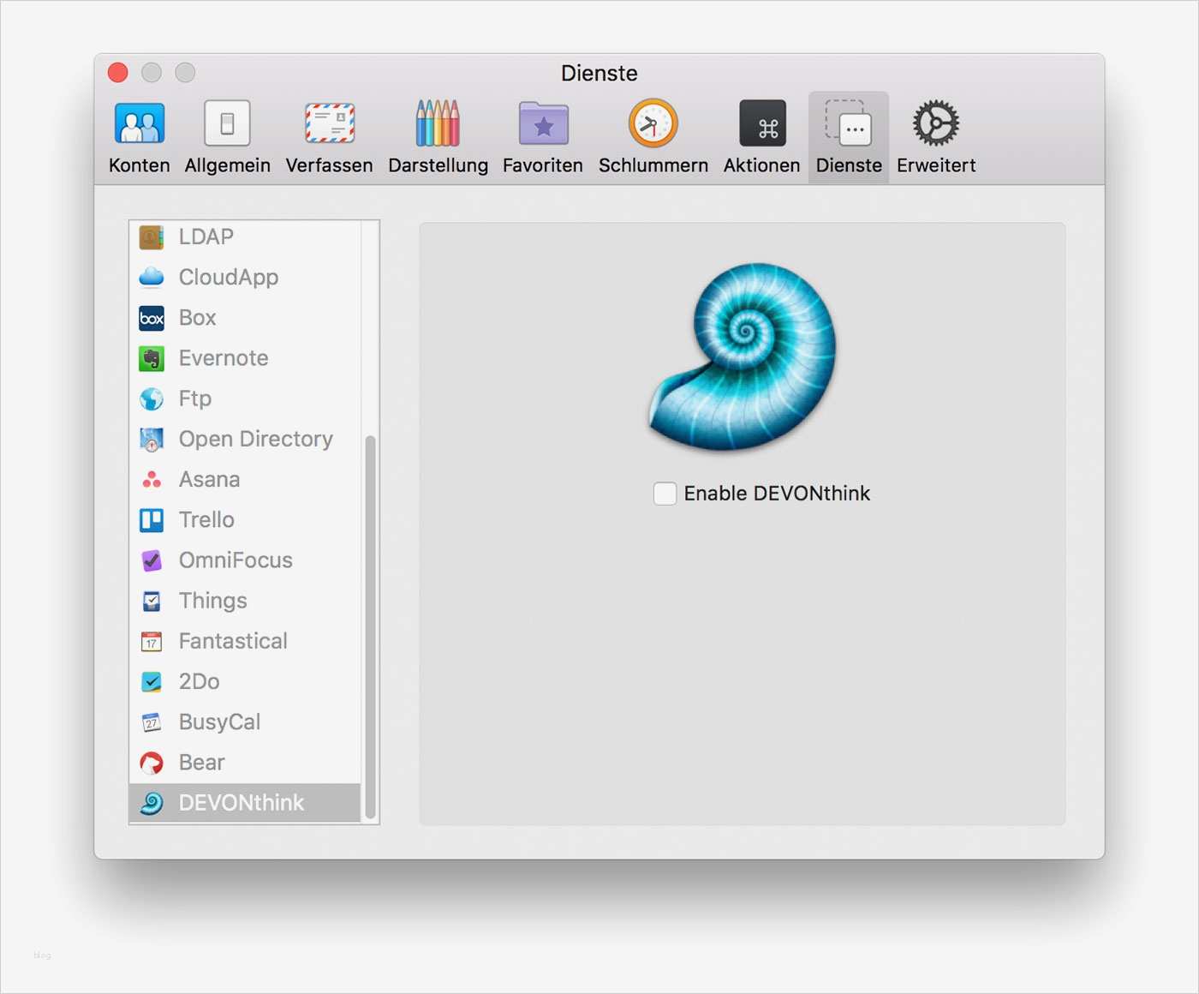
Task: Open the Schlummern snooze settings
Action: 653,135
